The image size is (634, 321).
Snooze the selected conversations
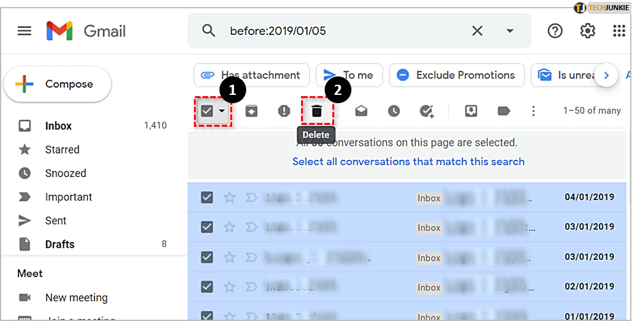tap(394, 111)
